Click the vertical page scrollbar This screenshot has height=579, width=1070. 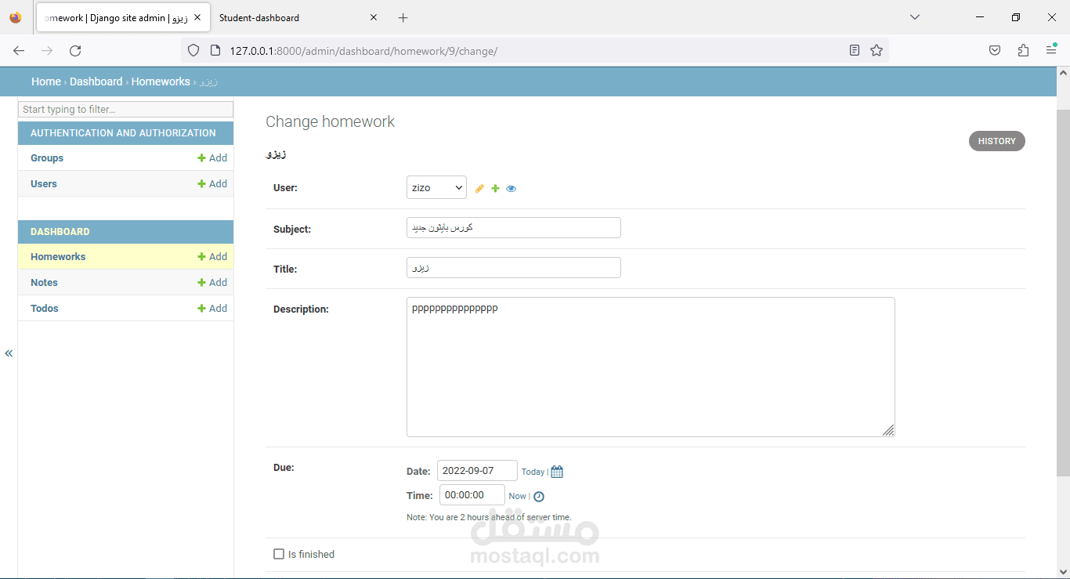(1063, 293)
